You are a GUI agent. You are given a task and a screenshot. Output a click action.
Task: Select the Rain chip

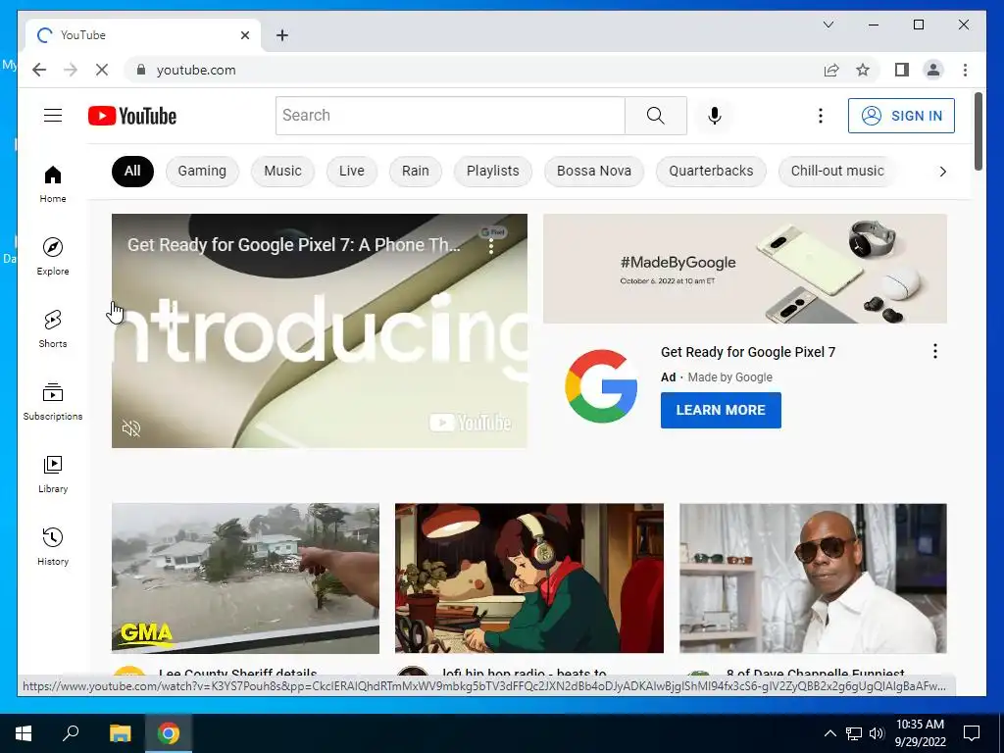point(416,171)
